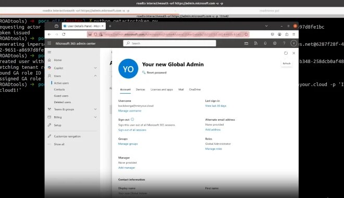Close the User Details Panel browser tab

point(103,26)
